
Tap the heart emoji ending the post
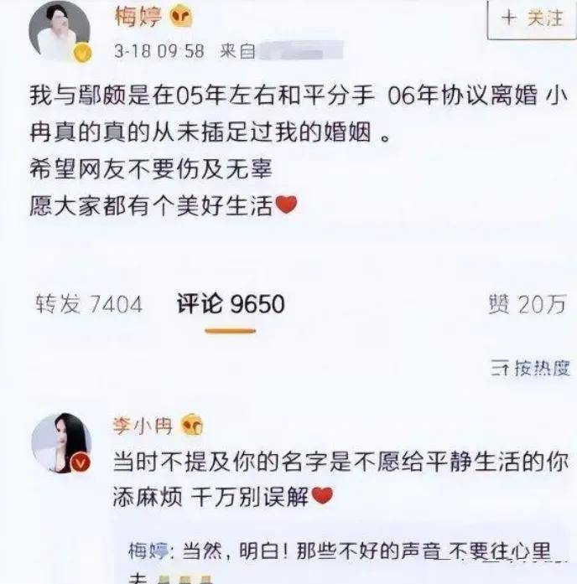tap(286, 204)
